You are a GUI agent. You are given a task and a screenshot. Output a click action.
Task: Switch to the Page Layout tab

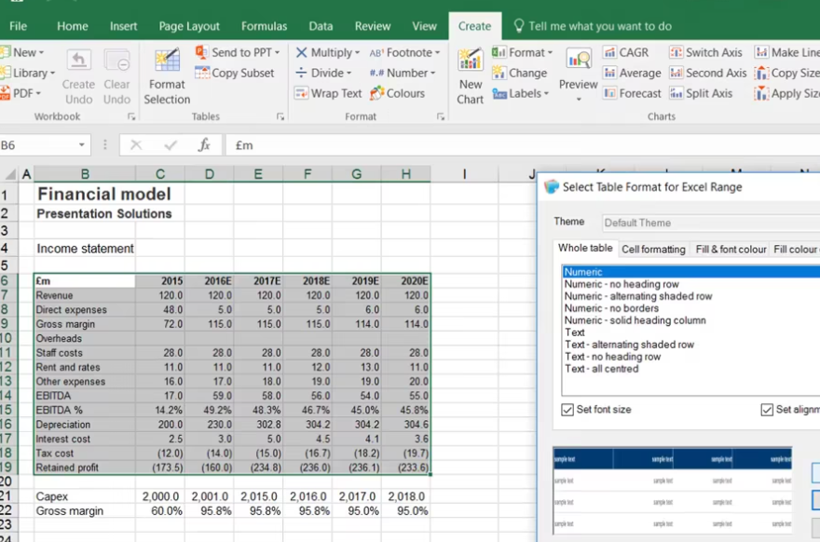pyautogui.click(x=189, y=26)
